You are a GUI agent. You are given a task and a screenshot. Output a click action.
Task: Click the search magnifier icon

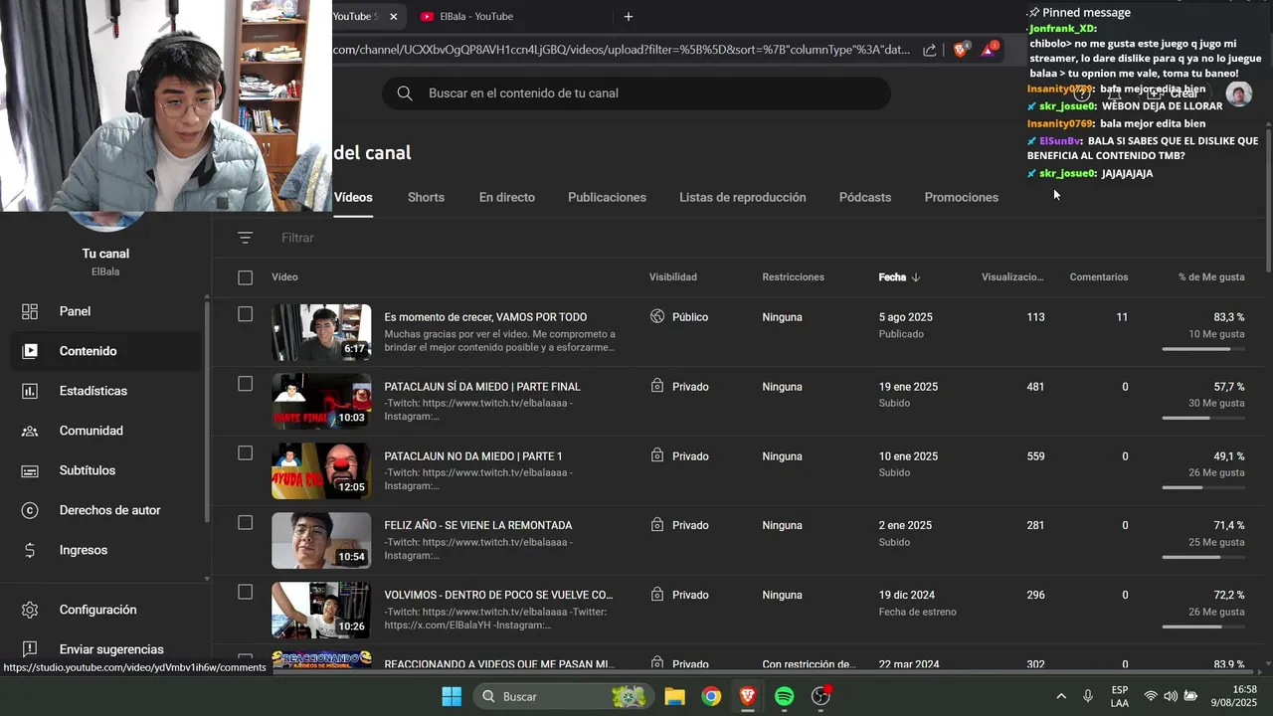pyautogui.click(x=405, y=93)
